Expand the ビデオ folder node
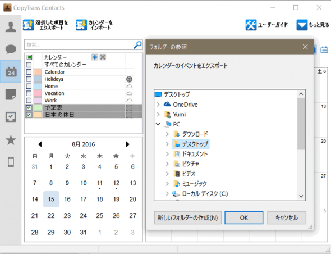This screenshot has height=254, width=331. click(167, 174)
